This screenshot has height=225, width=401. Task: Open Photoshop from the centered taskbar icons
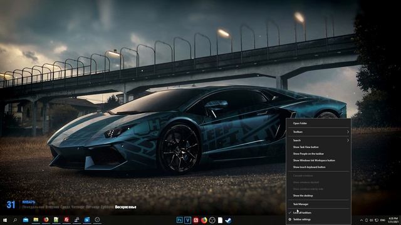180,220
